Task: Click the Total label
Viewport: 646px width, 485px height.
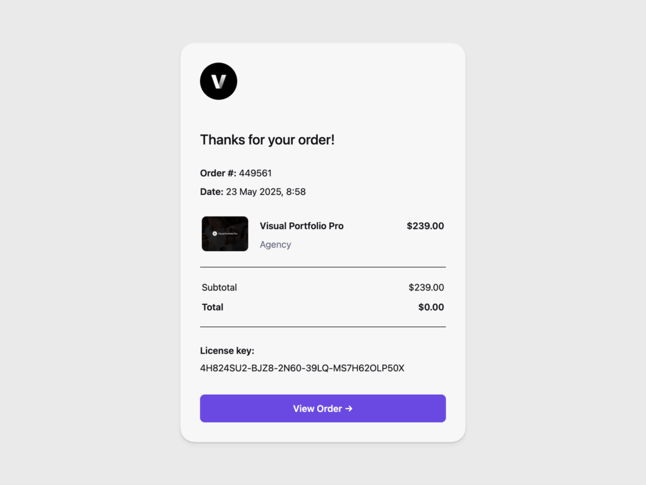Action: pos(212,308)
